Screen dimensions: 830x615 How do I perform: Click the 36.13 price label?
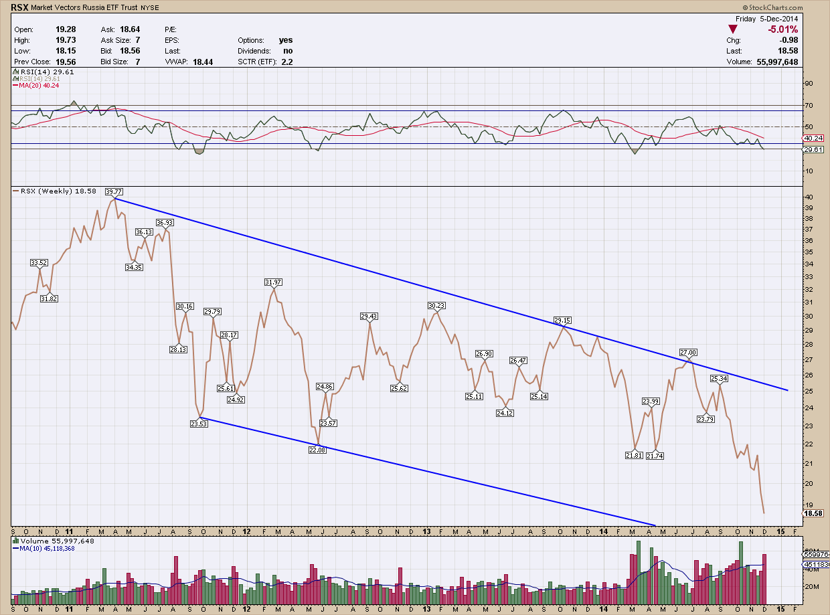pos(144,232)
